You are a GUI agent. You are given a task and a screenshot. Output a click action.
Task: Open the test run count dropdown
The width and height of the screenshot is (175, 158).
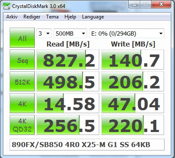[x=44, y=34]
